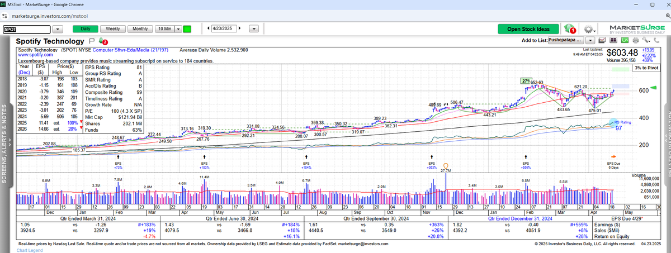This screenshot has height=253, width=671.
Task: Click Open Stock Ideas button
Action: [x=528, y=29]
